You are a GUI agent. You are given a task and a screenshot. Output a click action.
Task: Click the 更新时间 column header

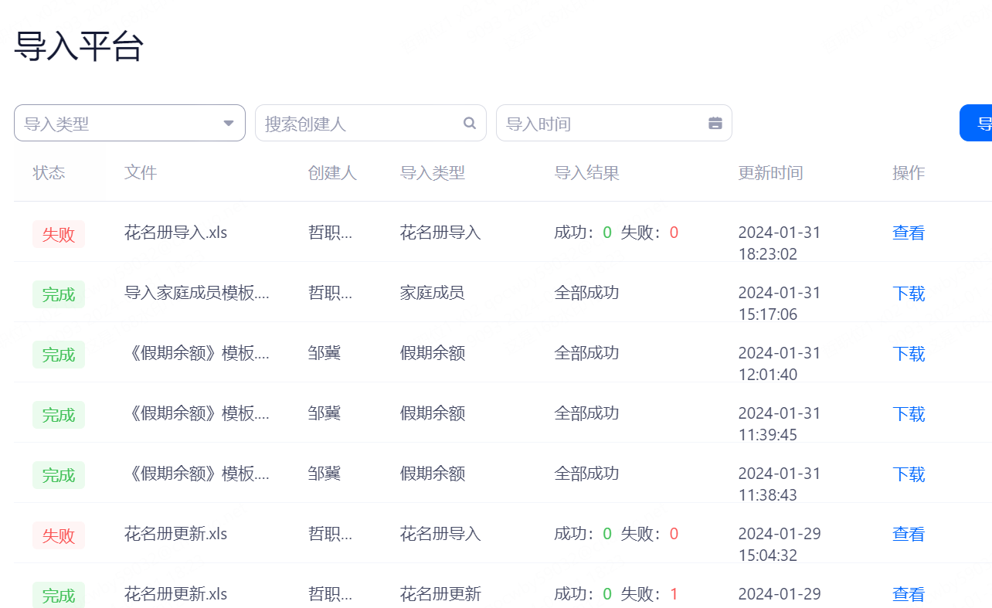(770, 172)
